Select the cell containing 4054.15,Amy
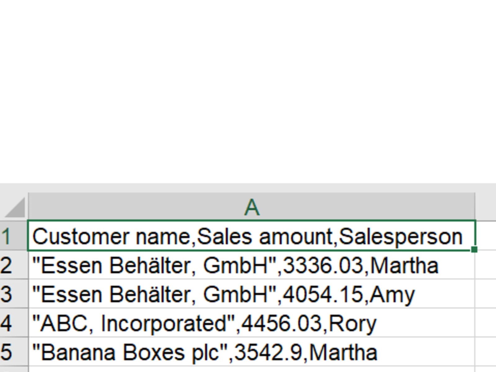 tap(223, 294)
